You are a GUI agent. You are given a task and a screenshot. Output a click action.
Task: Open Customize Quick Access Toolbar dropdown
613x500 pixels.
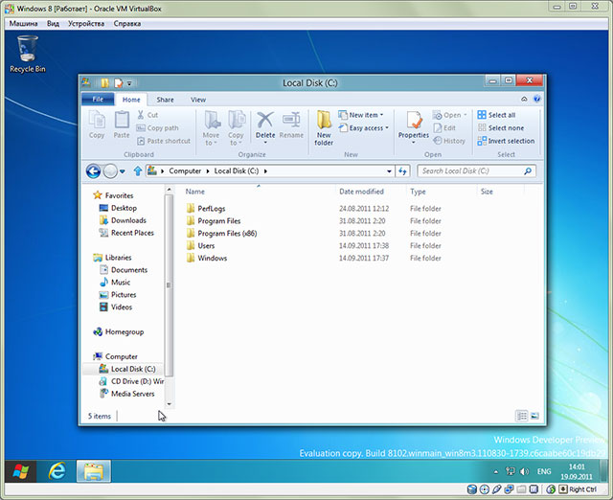[129, 83]
